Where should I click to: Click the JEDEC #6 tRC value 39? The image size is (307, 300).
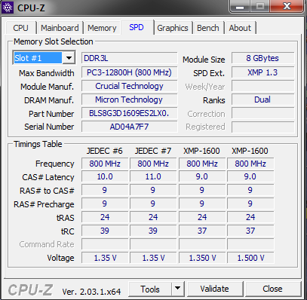coord(105,231)
